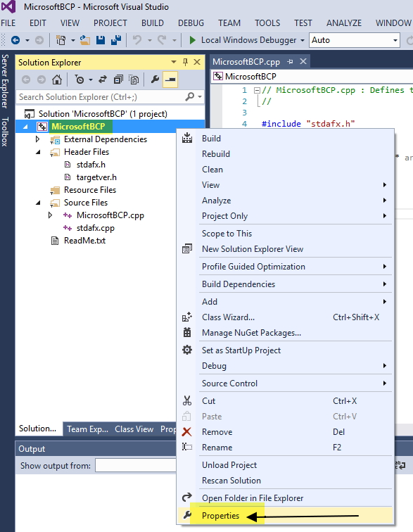Choose Clean from the context menu
The height and width of the screenshot is (532, 413).
pos(286,170)
